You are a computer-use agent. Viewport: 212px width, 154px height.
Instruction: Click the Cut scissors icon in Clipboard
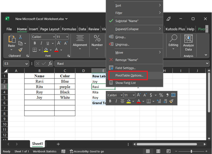point(20,37)
